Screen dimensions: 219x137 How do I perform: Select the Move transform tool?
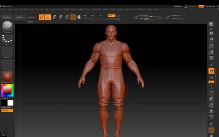pyautogui.click(x=54, y=17)
